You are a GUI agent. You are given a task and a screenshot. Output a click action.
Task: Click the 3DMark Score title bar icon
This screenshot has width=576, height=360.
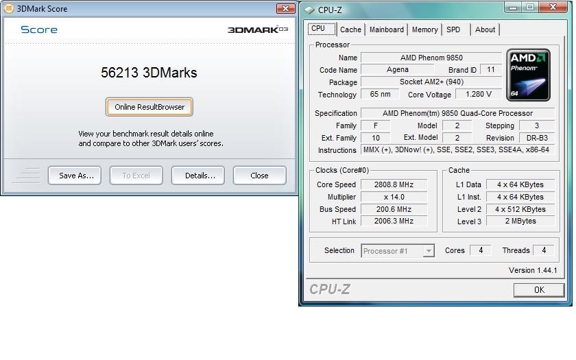tap(9, 8)
